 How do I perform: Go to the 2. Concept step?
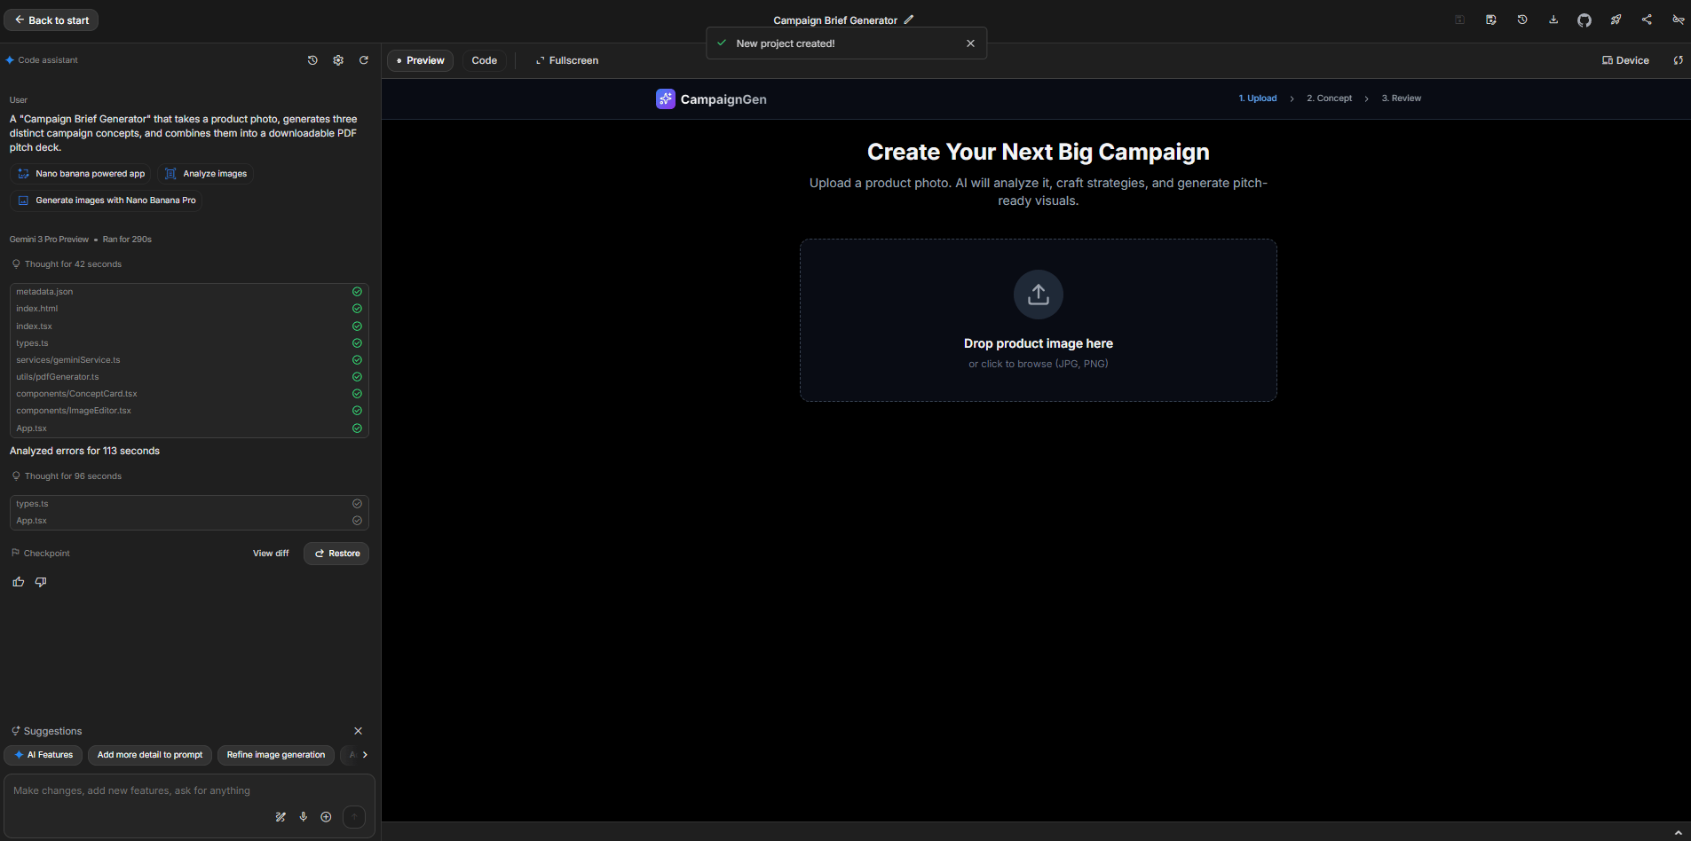point(1329,98)
